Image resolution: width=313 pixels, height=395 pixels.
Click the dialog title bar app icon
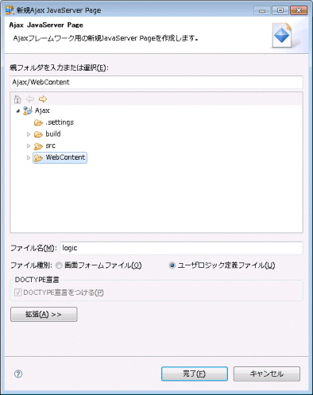pyautogui.click(x=10, y=10)
